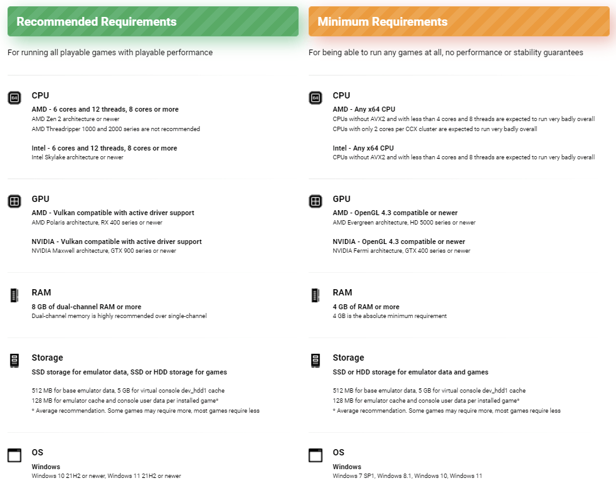Click the CPU icon under Minimum Requirements
The width and height of the screenshot is (616, 488).
(315, 98)
